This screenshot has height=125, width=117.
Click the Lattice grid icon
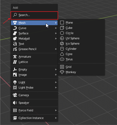[x=15, y=62]
